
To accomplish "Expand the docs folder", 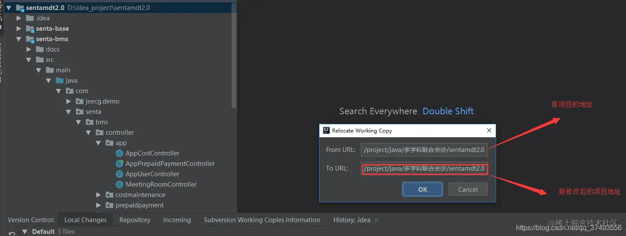I will [x=29, y=49].
